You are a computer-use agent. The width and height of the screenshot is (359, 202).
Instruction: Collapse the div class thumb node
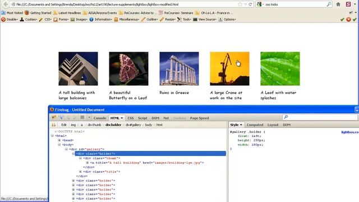(x=80, y=158)
